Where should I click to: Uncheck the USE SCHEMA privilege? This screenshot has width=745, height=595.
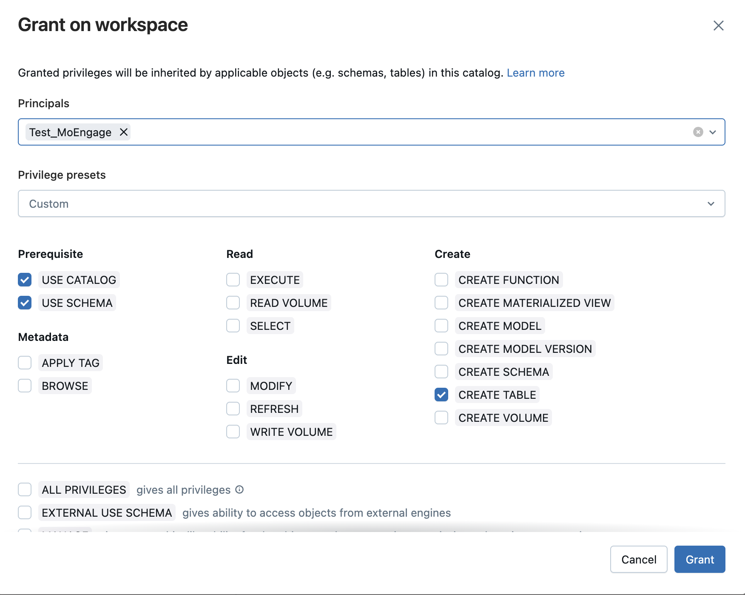(25, 303)
